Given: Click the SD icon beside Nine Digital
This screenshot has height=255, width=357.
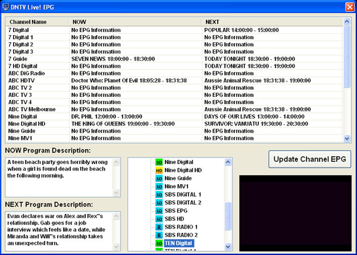Looking at the screenshot, I should (x=159, y=162).
